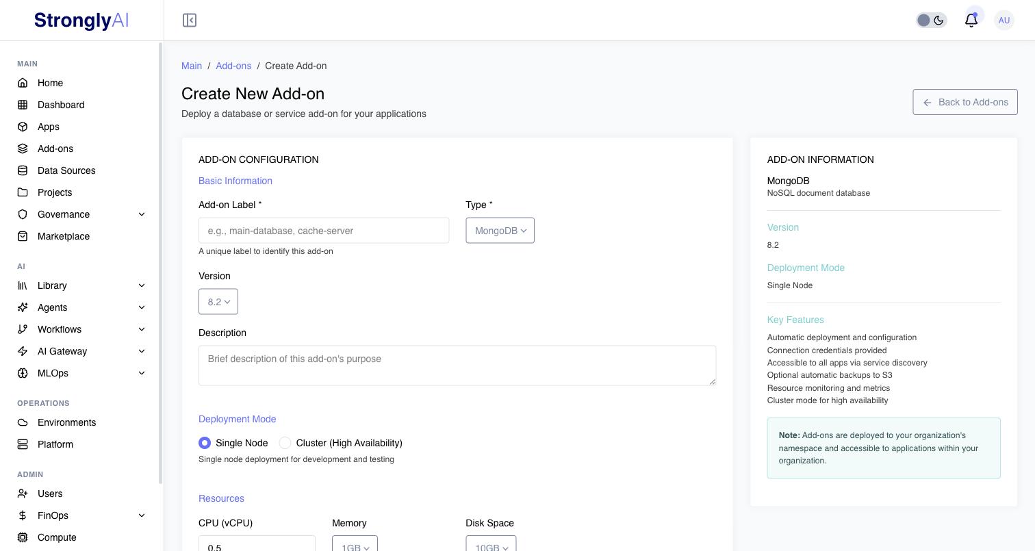Expand the Agents chevron
The height and width of the screenshot is (551, 1035).
[142, 307]
